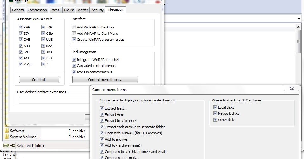The image size is (304, 159).
Task: Toggle the ZIP association checkbox
Action: click(x=21, y=34)
